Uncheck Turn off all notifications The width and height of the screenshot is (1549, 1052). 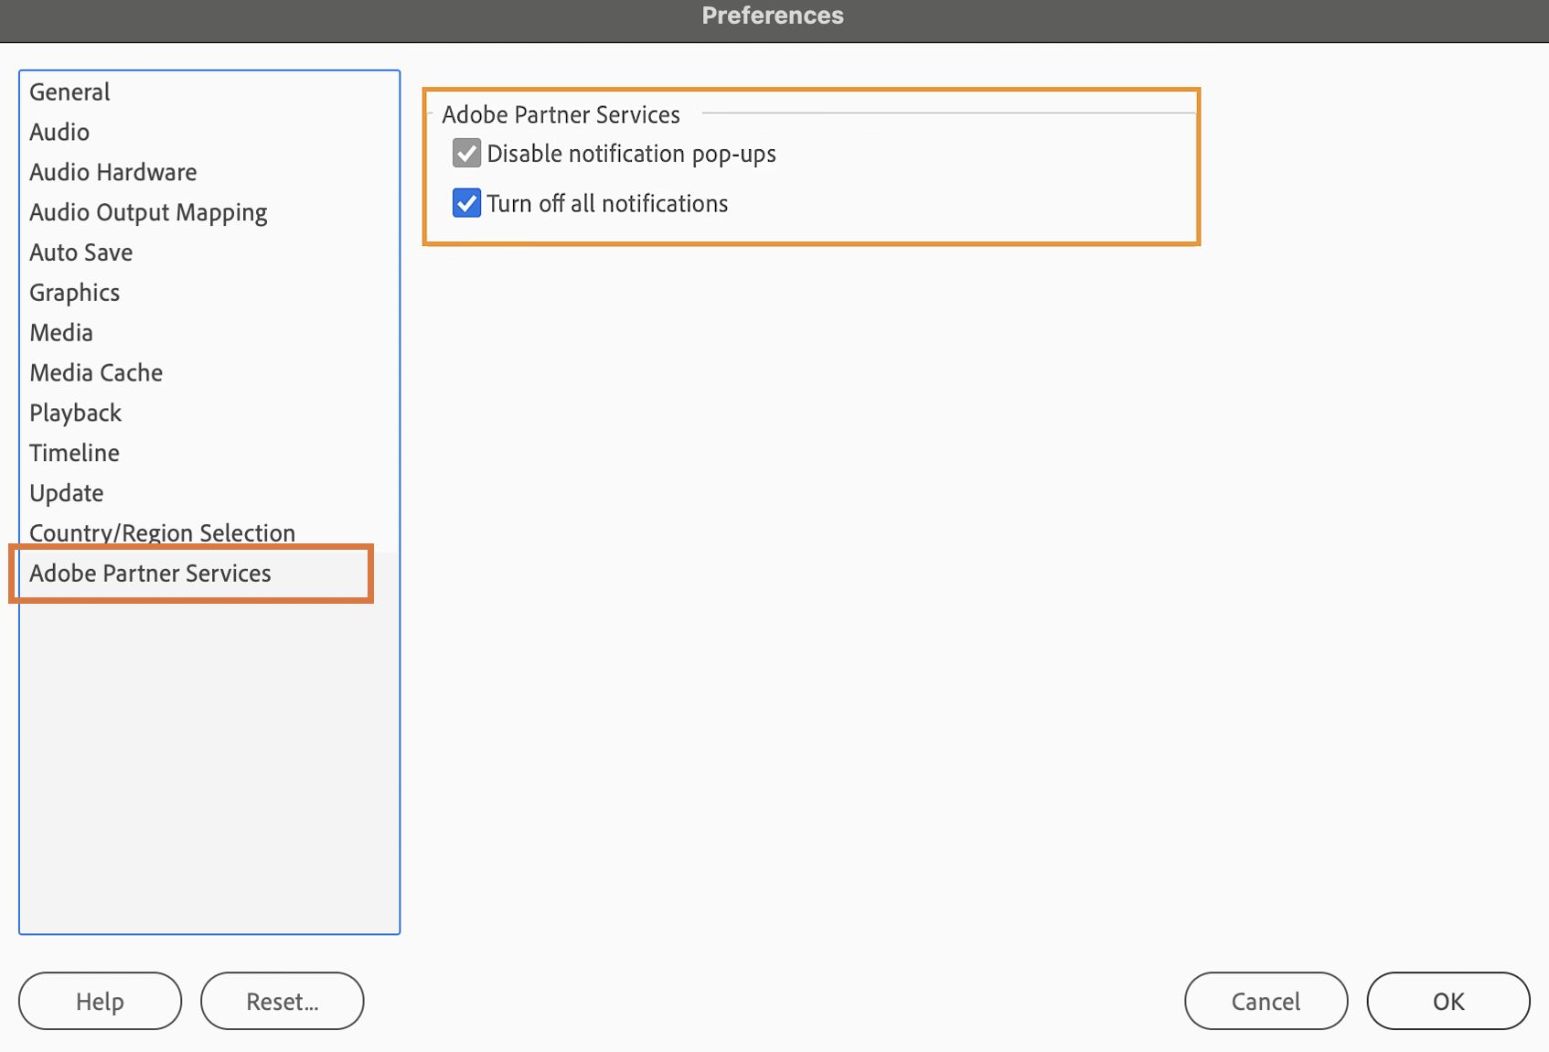pyautogui.click(x=467, y=203)
